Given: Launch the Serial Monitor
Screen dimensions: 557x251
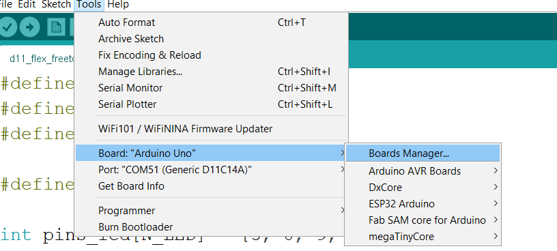Looking at the screenshot, I should pos(211,88).
